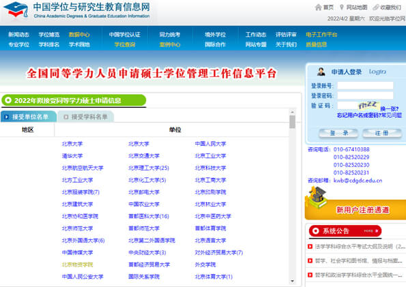Open 北京化工大学(5) in unit list
Viewport: 406px width, 287px height.
pos(147,180)
